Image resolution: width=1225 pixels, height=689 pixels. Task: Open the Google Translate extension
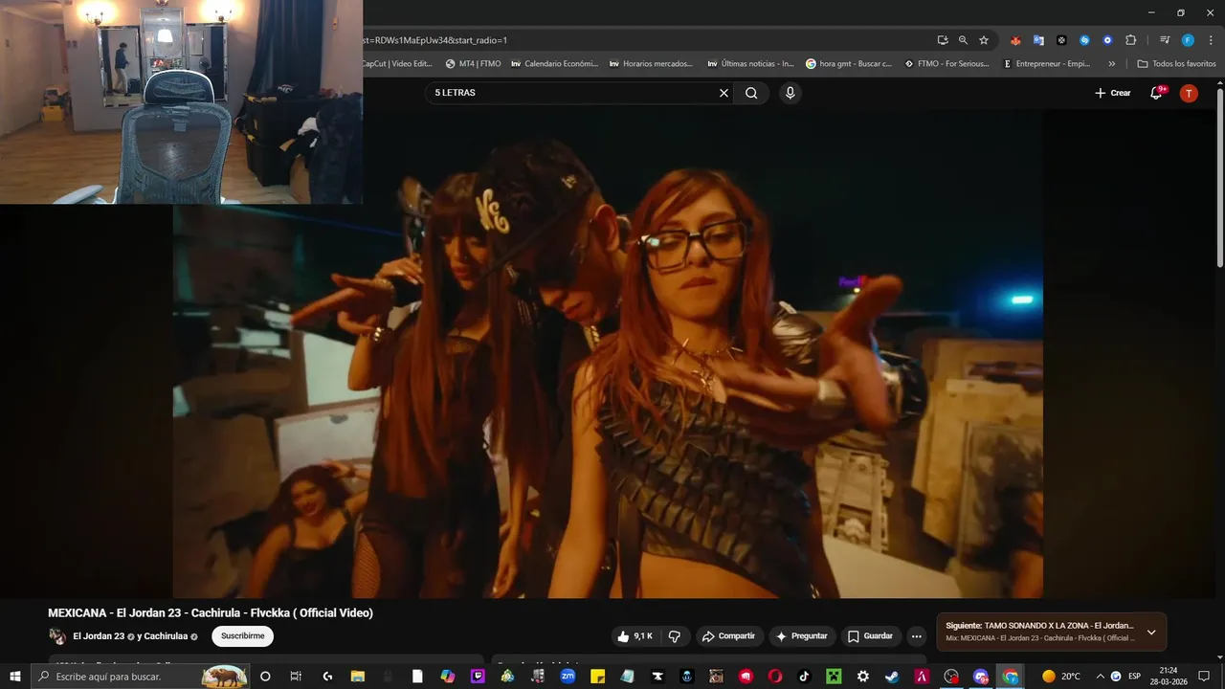(1038, 40)
